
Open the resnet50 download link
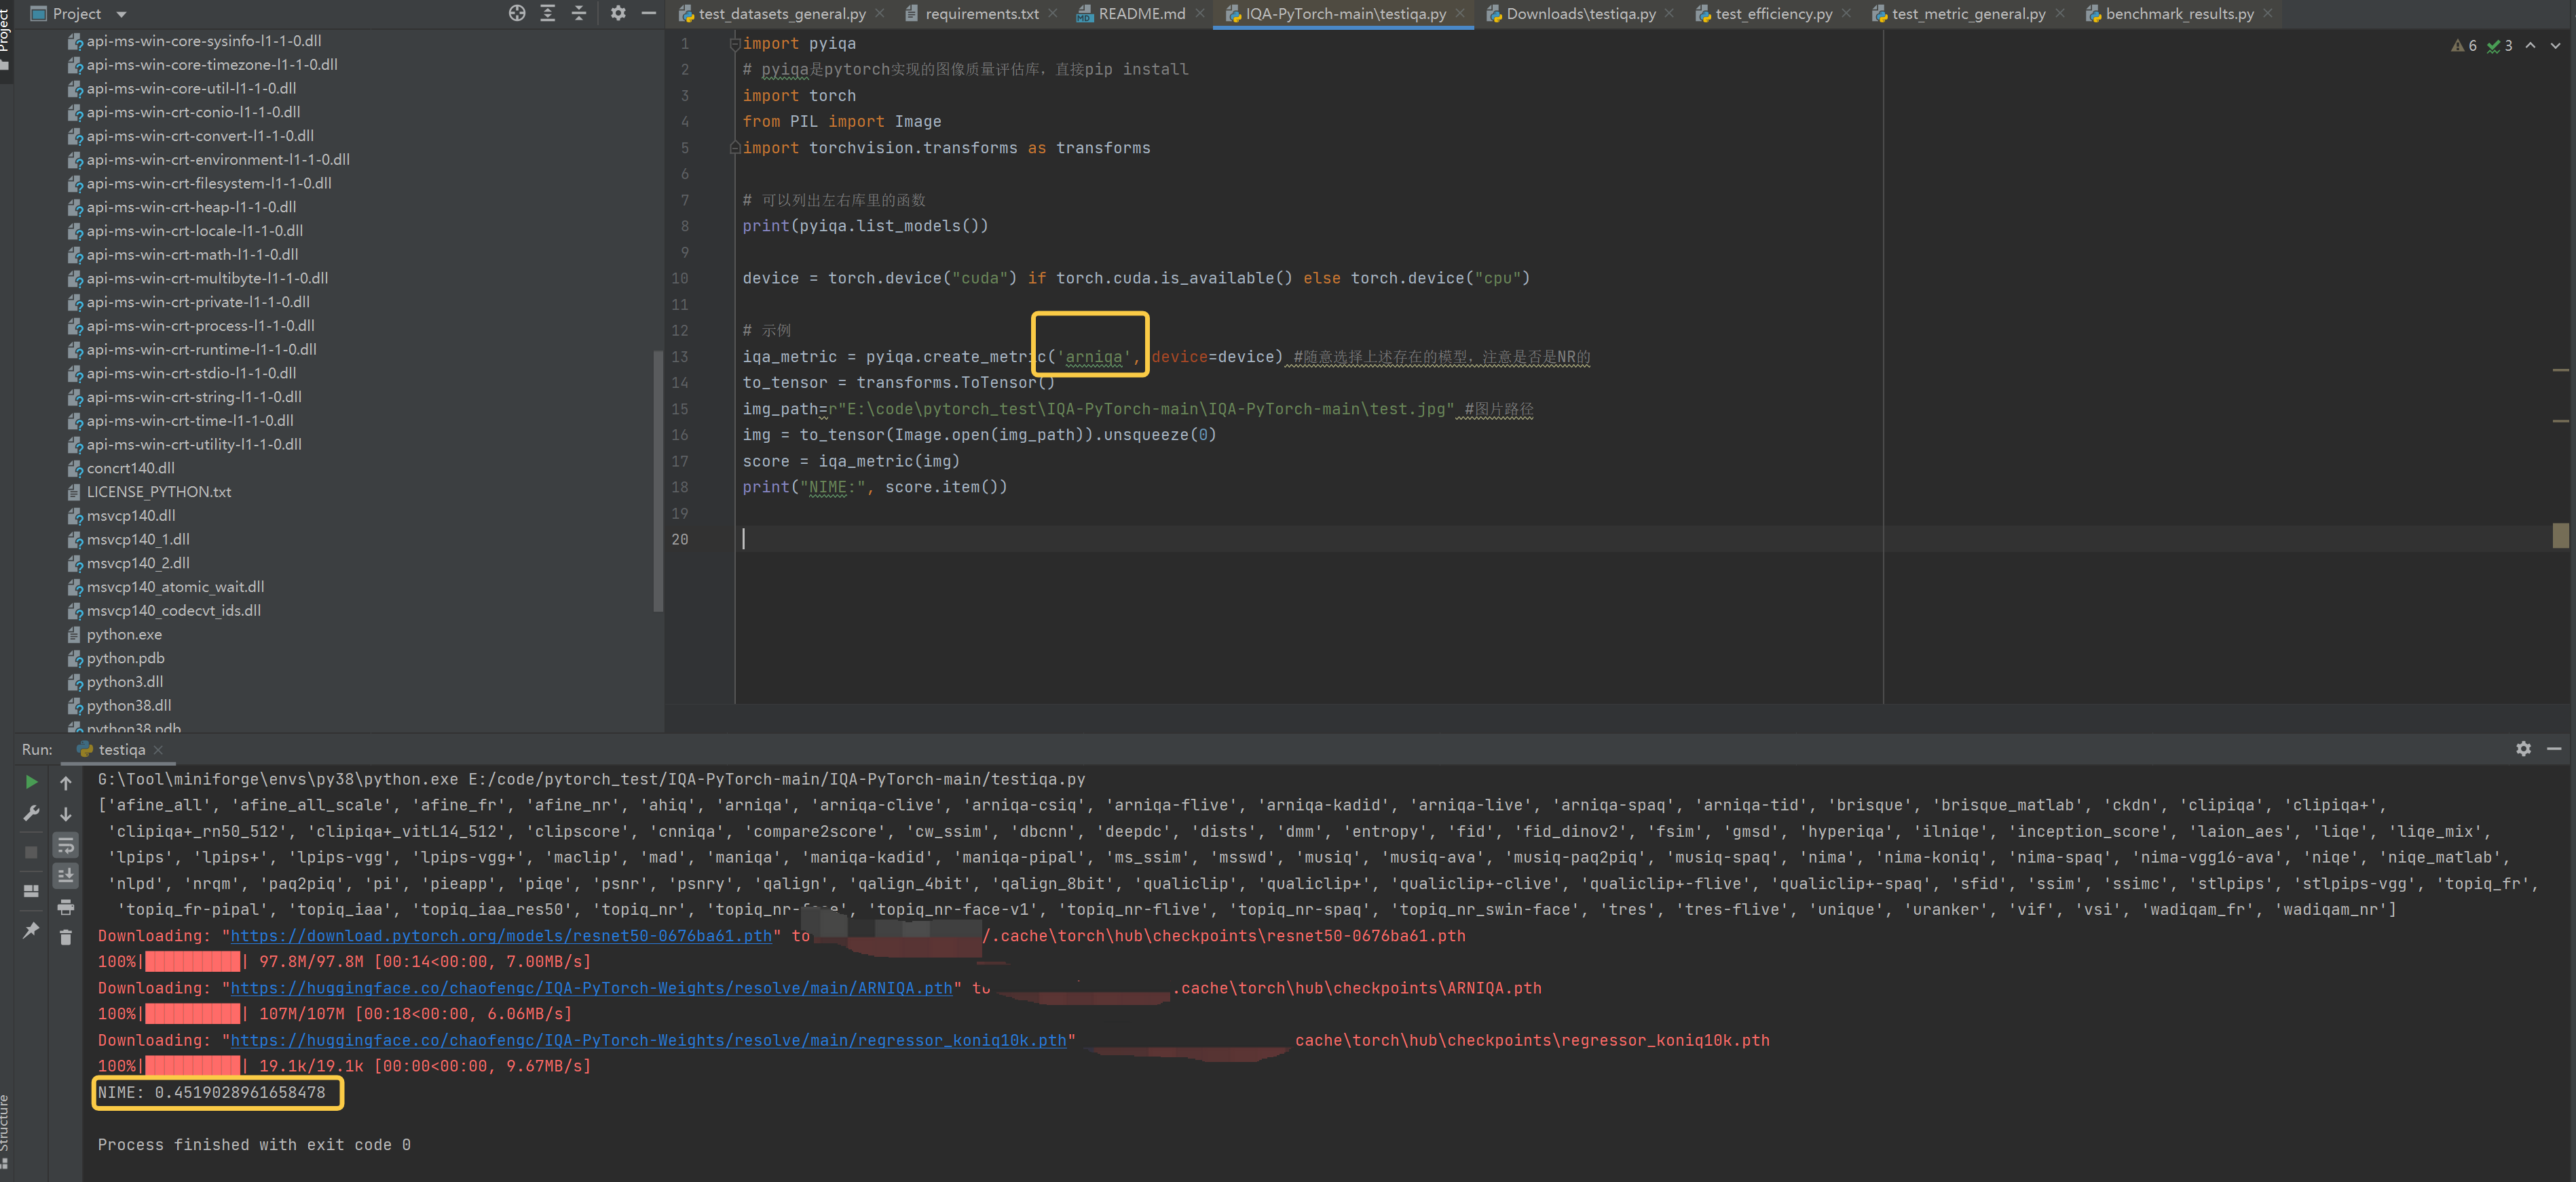(501, 937)
